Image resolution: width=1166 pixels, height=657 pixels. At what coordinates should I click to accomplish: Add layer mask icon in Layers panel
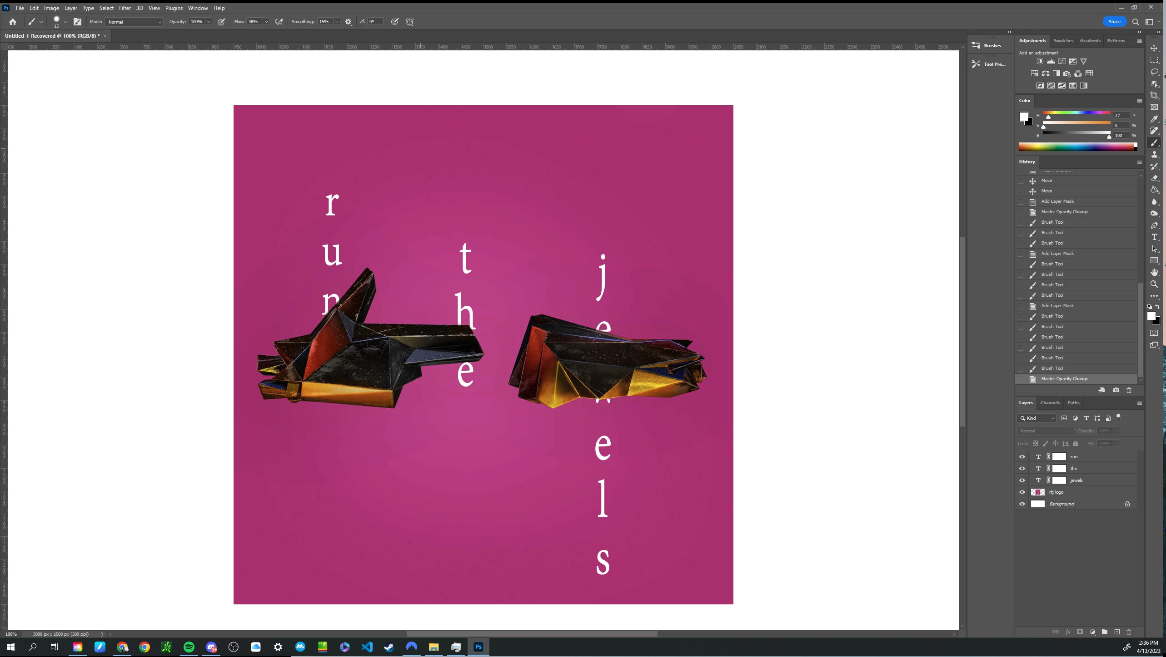(1080, 632)
